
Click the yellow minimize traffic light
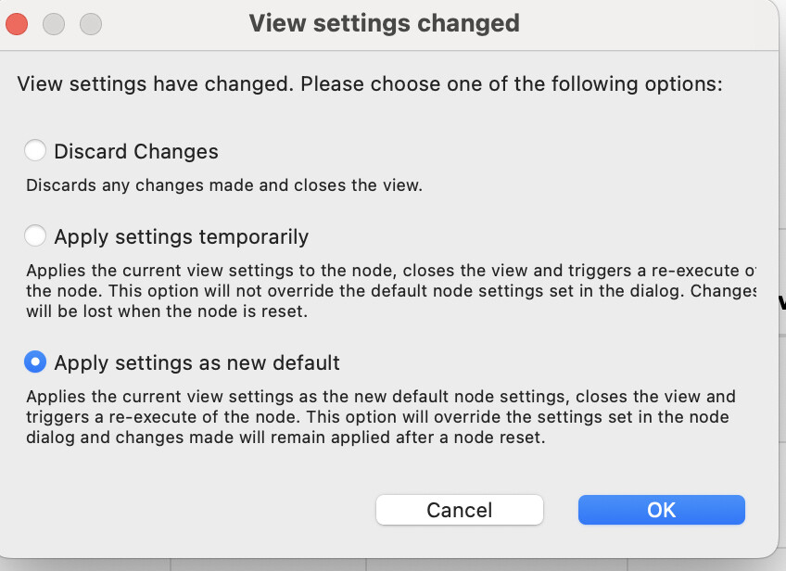pyautogui.click(x=53, y=24)
